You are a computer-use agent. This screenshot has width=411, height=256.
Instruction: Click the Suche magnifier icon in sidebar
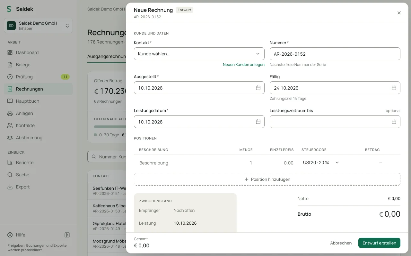[x=10, y=175]
